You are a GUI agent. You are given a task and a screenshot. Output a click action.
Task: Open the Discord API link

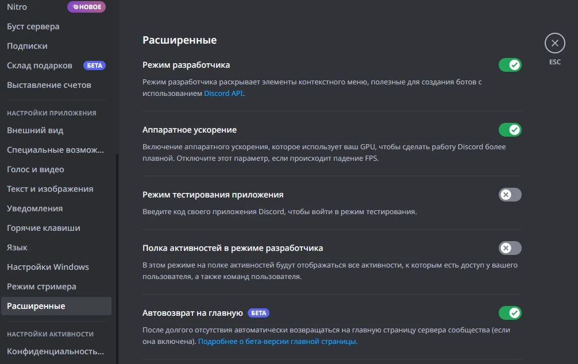coord(224,93)
